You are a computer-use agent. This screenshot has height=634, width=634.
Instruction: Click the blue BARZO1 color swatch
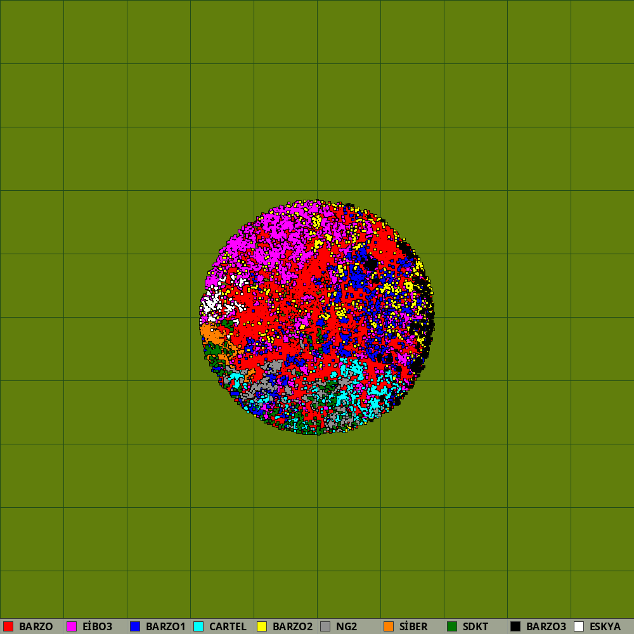(x=135, y=626)
